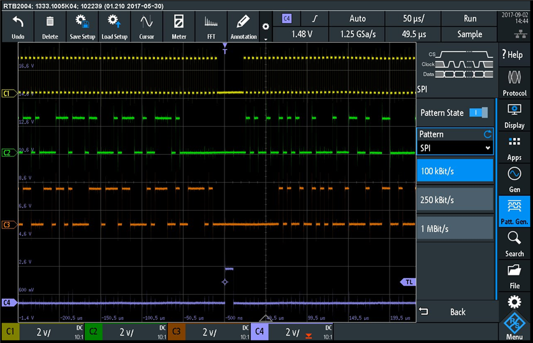Open Load Setup
Image resolution: width=533 pixels, height=343 pixels.
[x=115, y=27]
